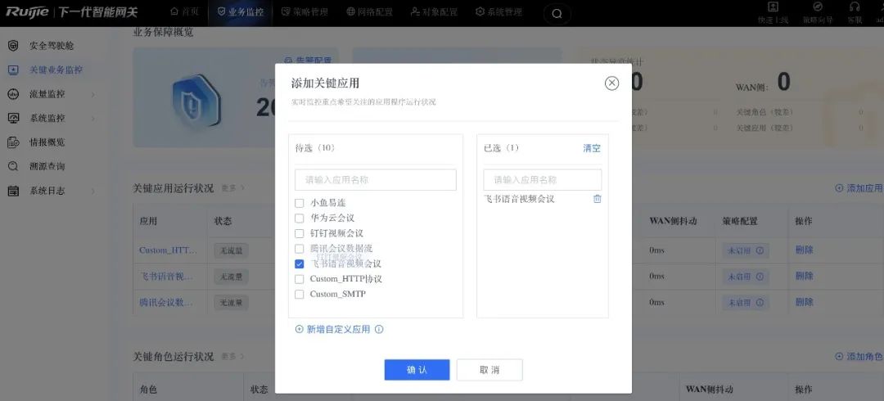Open the 客服 headset icon

855,7
